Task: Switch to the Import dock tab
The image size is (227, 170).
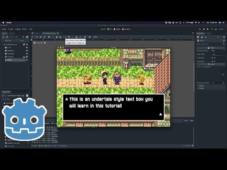Action: point(12,33)
